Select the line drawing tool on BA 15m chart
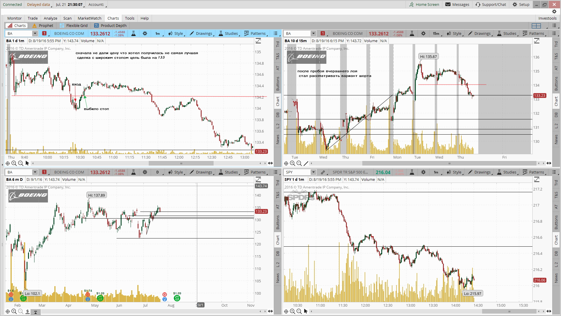The image size is (561, 316). (x=306, y=163)
